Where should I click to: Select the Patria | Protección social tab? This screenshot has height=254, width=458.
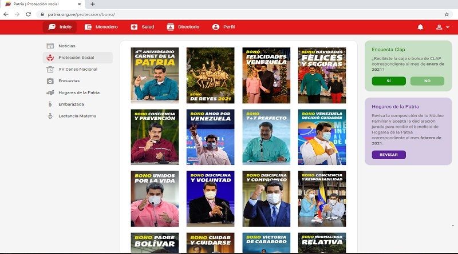[x=42, y=4]
